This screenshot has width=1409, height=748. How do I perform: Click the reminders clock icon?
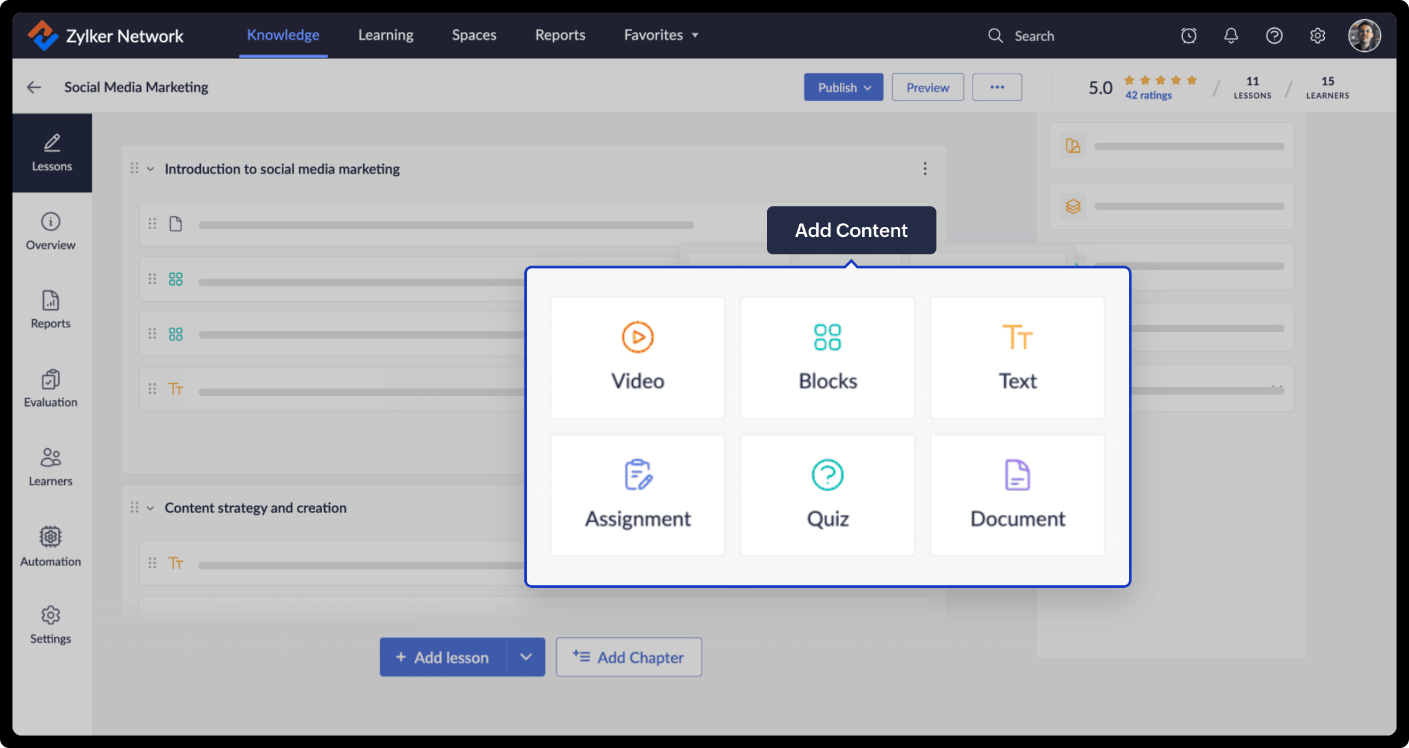click(x=1188, y=36)
